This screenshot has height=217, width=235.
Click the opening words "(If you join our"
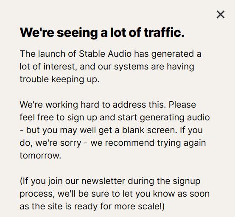(x=49, y=181)
